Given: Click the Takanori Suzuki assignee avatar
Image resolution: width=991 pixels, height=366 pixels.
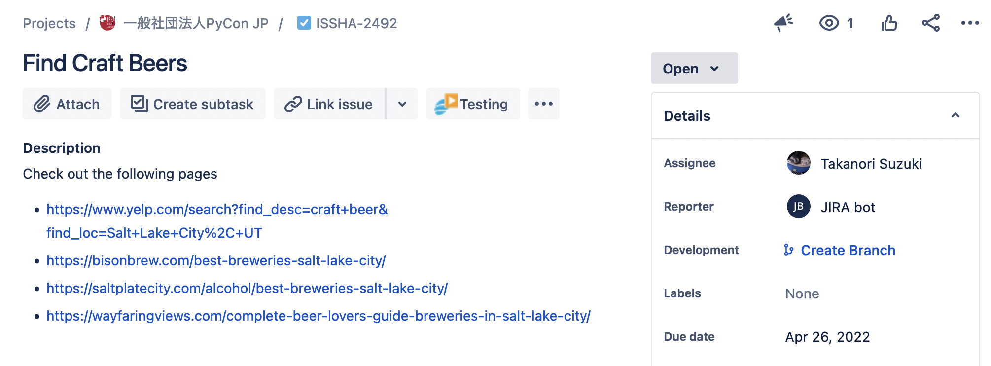Looking at the screenshot, I should [x=798, y=163].
